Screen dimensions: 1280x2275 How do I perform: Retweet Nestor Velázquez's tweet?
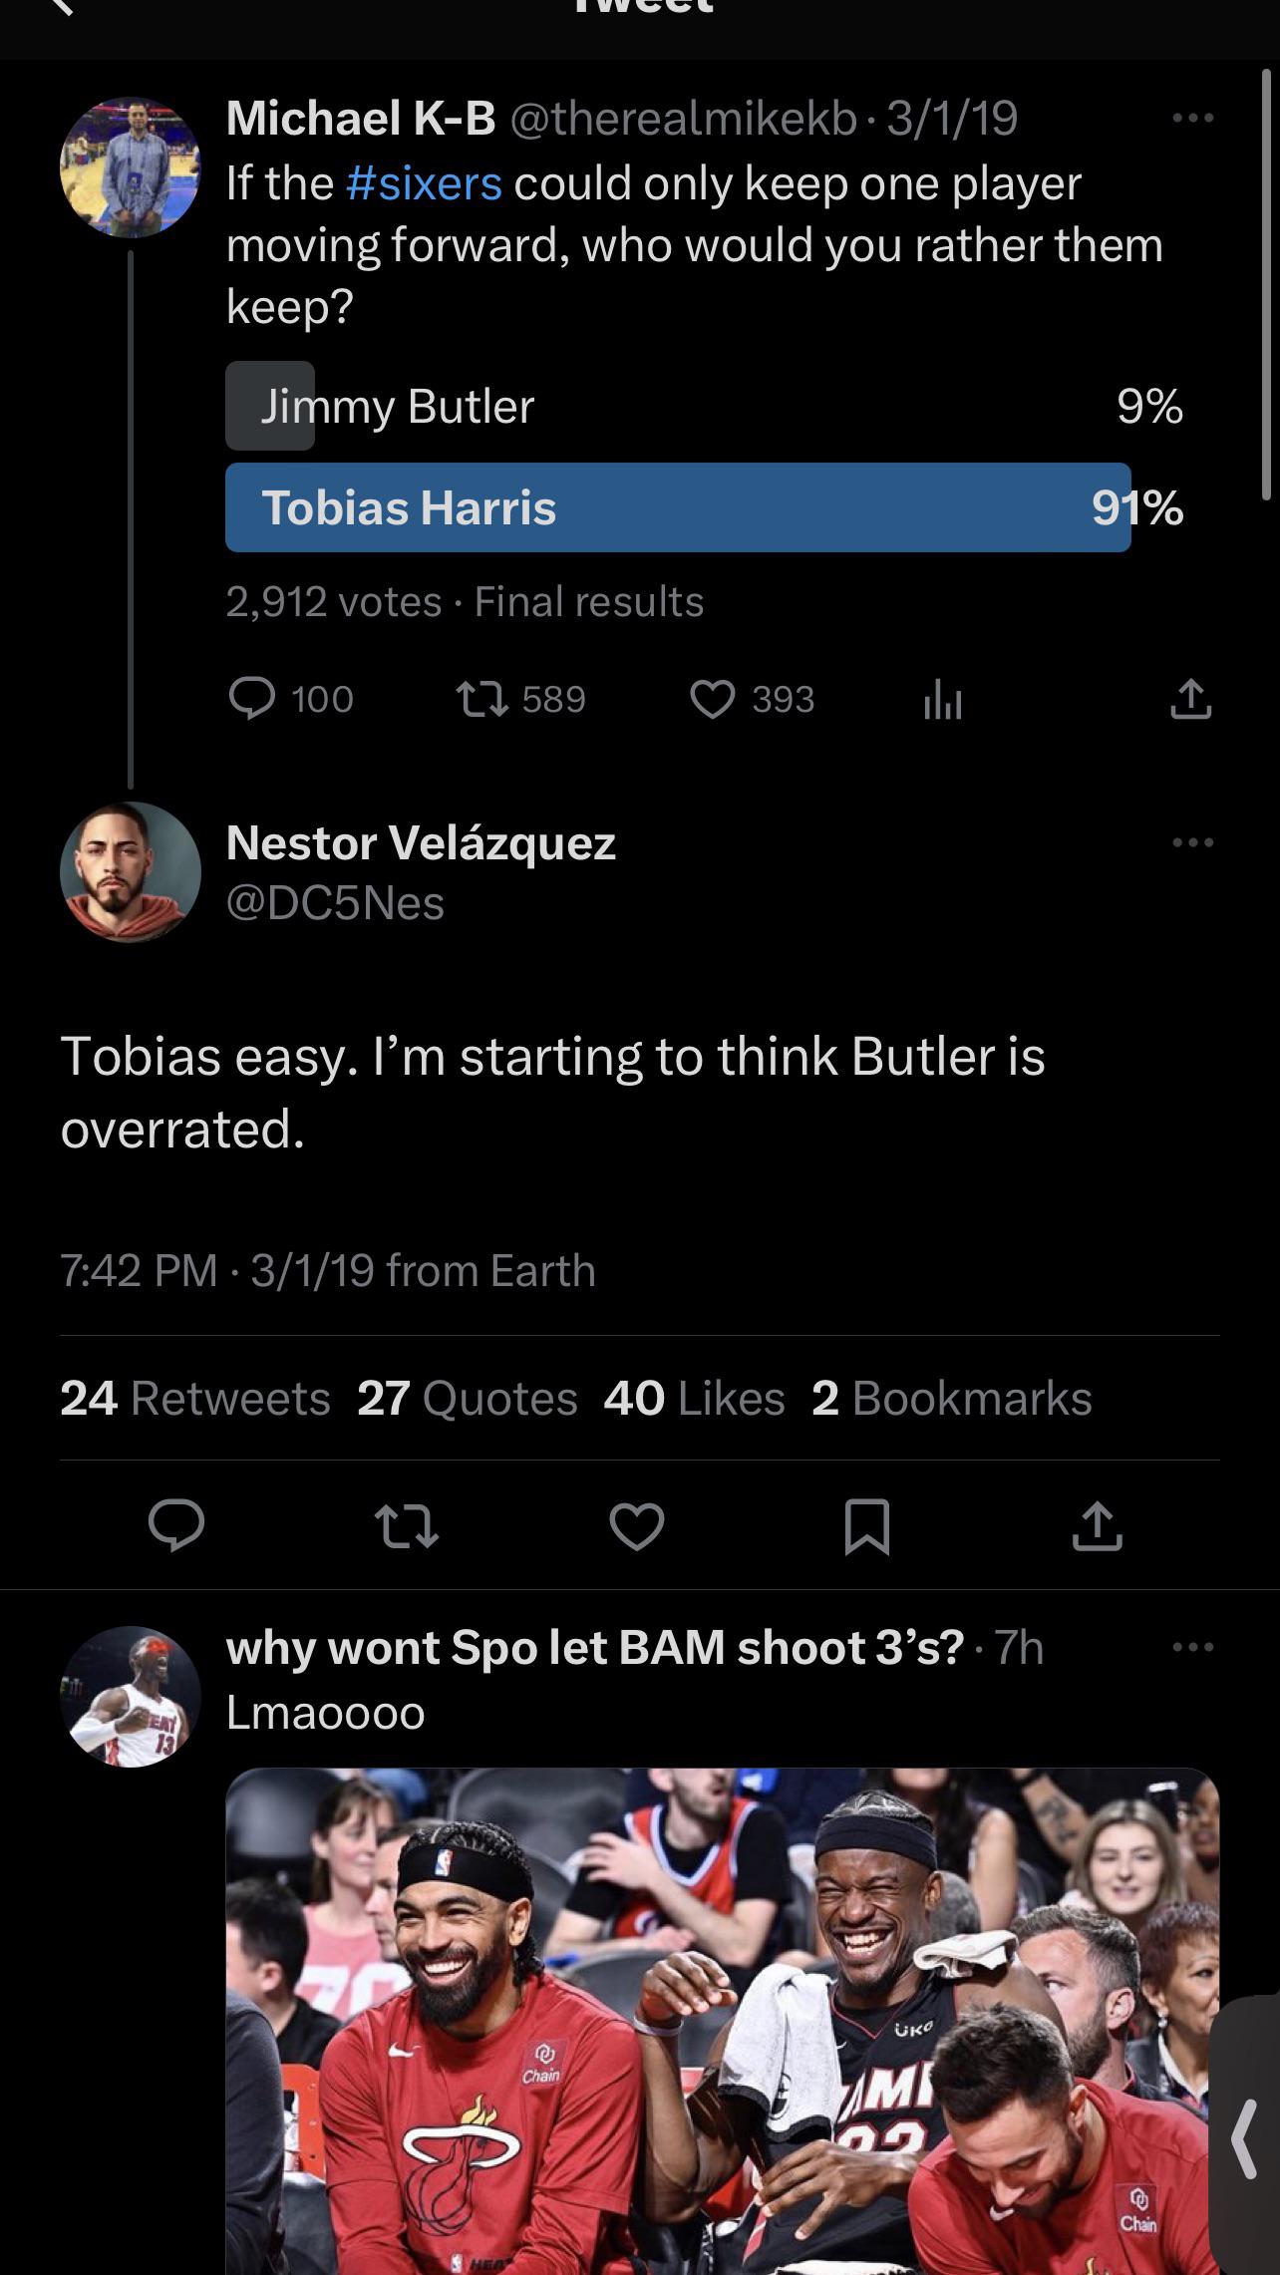pyautogui.click(x=406, y=1526)
